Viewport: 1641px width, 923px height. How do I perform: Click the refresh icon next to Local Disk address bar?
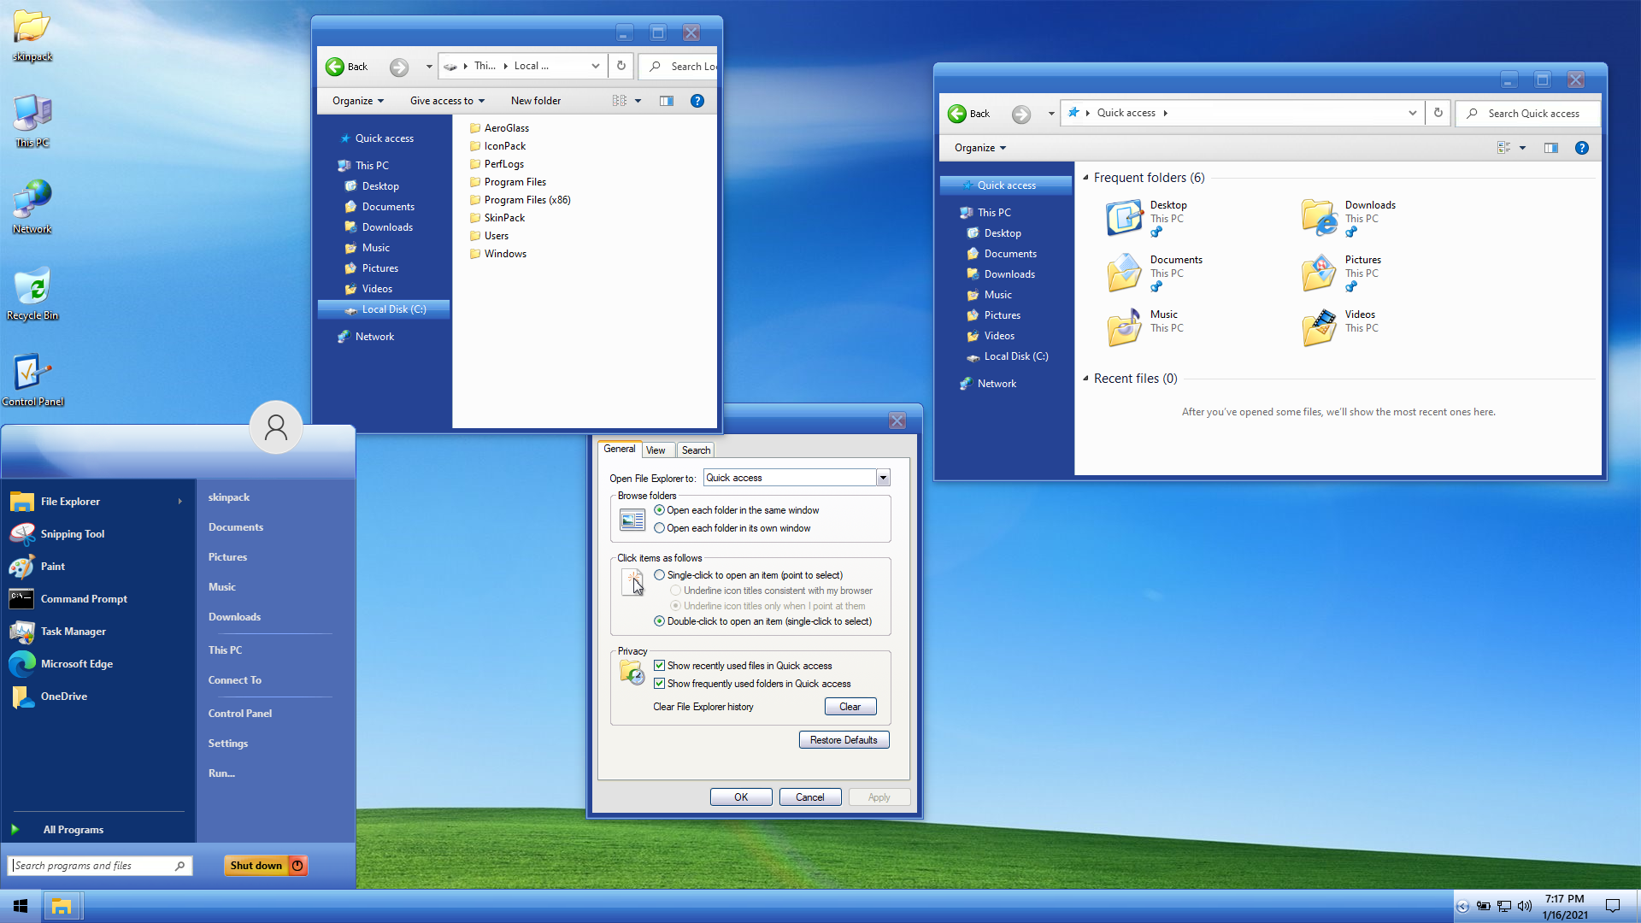(621, 66)
